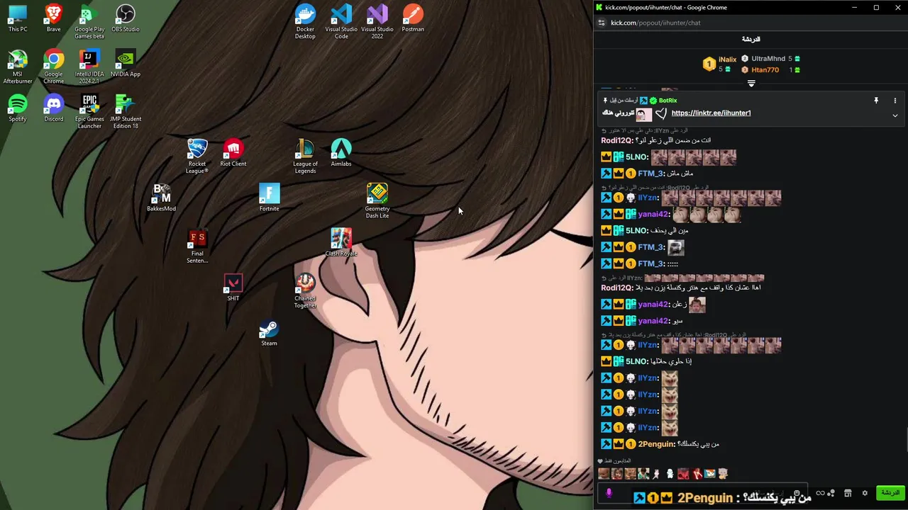Click Htan770 in the leaderboard

(765, 70)
